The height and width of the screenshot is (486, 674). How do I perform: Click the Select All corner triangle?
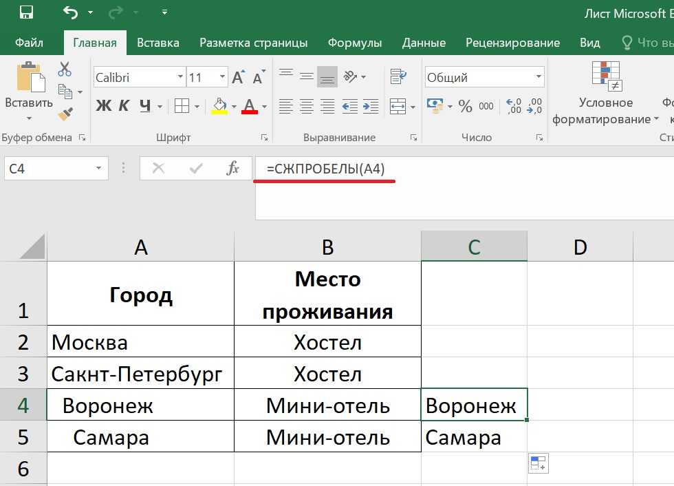tap(32, 246)
